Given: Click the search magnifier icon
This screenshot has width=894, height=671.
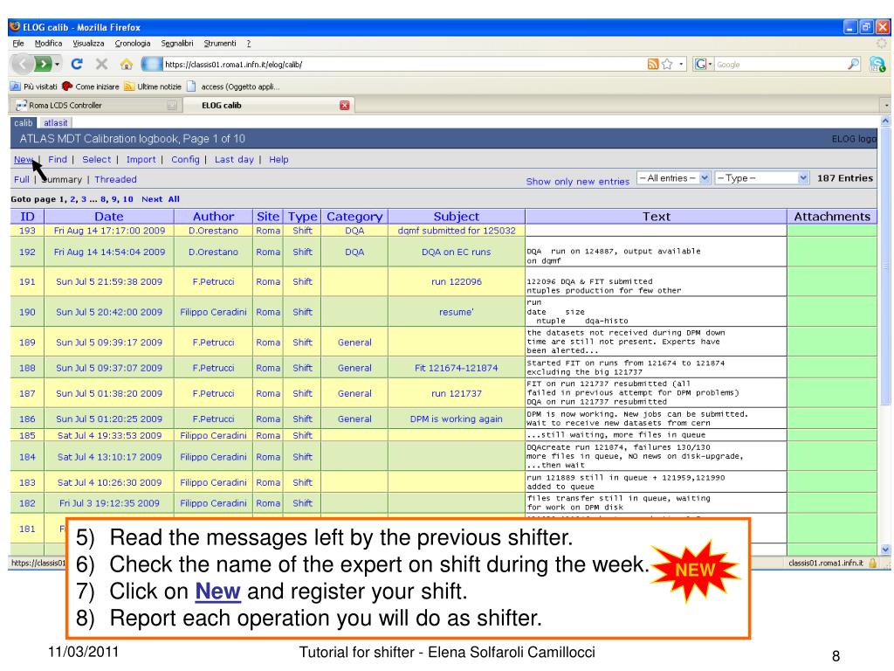Looking at the screenshot, I should point(854,65).
